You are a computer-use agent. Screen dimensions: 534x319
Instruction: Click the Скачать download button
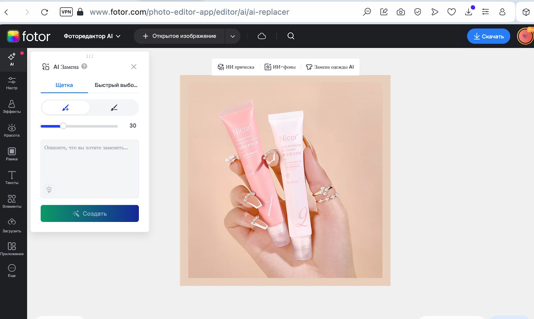coord(489,36)
